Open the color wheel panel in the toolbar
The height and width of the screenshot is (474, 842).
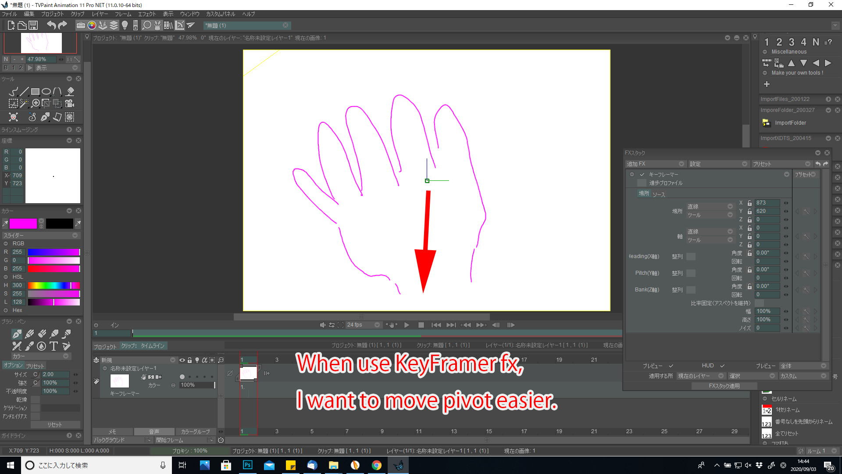tap(92, 25)
